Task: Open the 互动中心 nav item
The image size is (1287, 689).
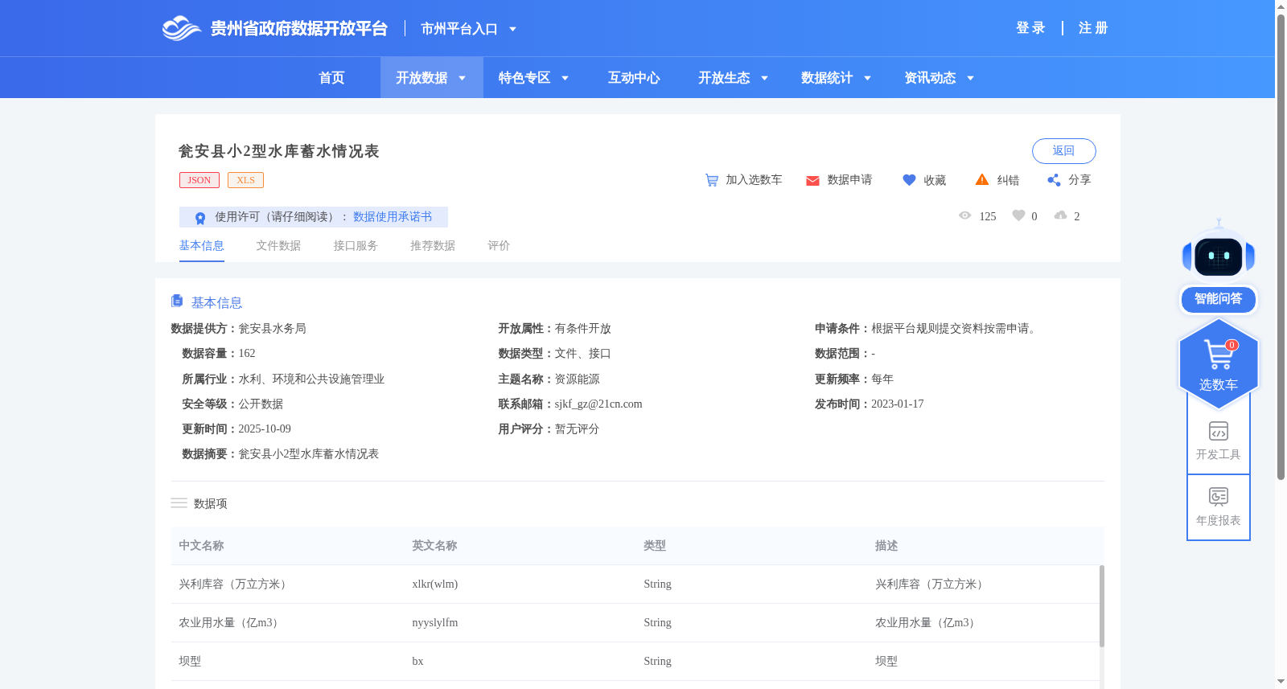Action: (634, 78)
